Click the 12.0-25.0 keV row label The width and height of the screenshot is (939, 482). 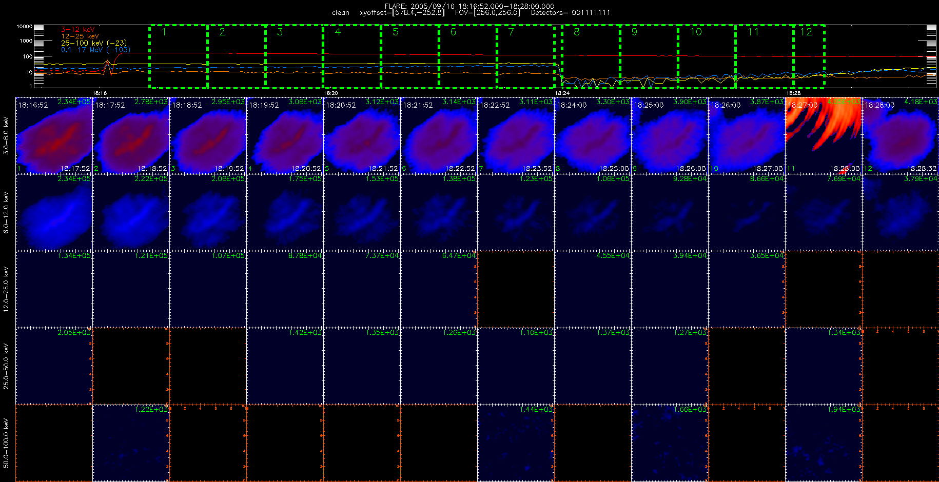tap(6, 289)
